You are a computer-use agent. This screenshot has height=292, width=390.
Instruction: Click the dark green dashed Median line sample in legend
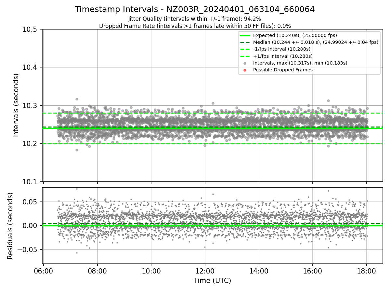coord(245,42)
